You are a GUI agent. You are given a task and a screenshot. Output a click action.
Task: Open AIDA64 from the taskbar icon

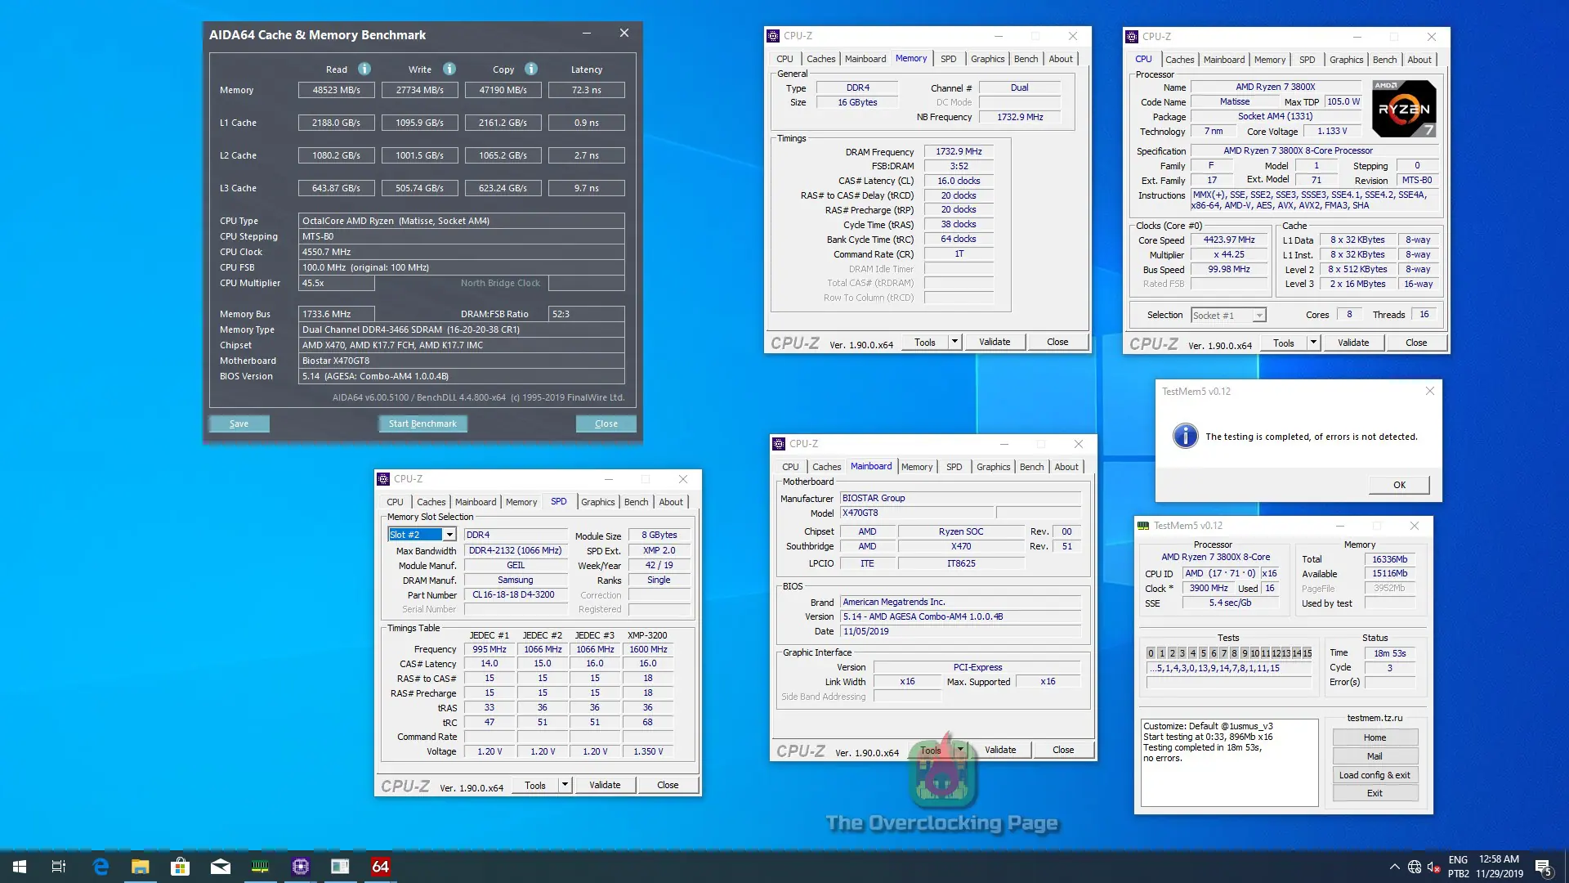tap(381, 867)
